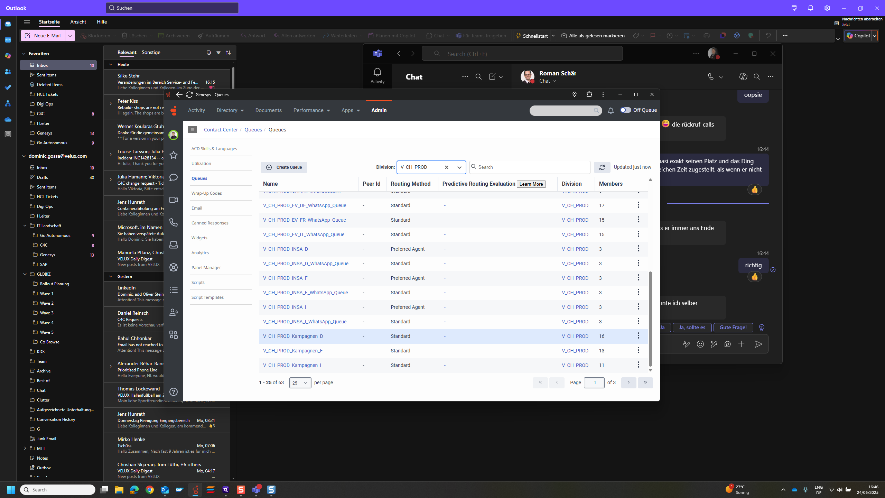
Task: Click the Windows Start button
Action: (11, 490)
